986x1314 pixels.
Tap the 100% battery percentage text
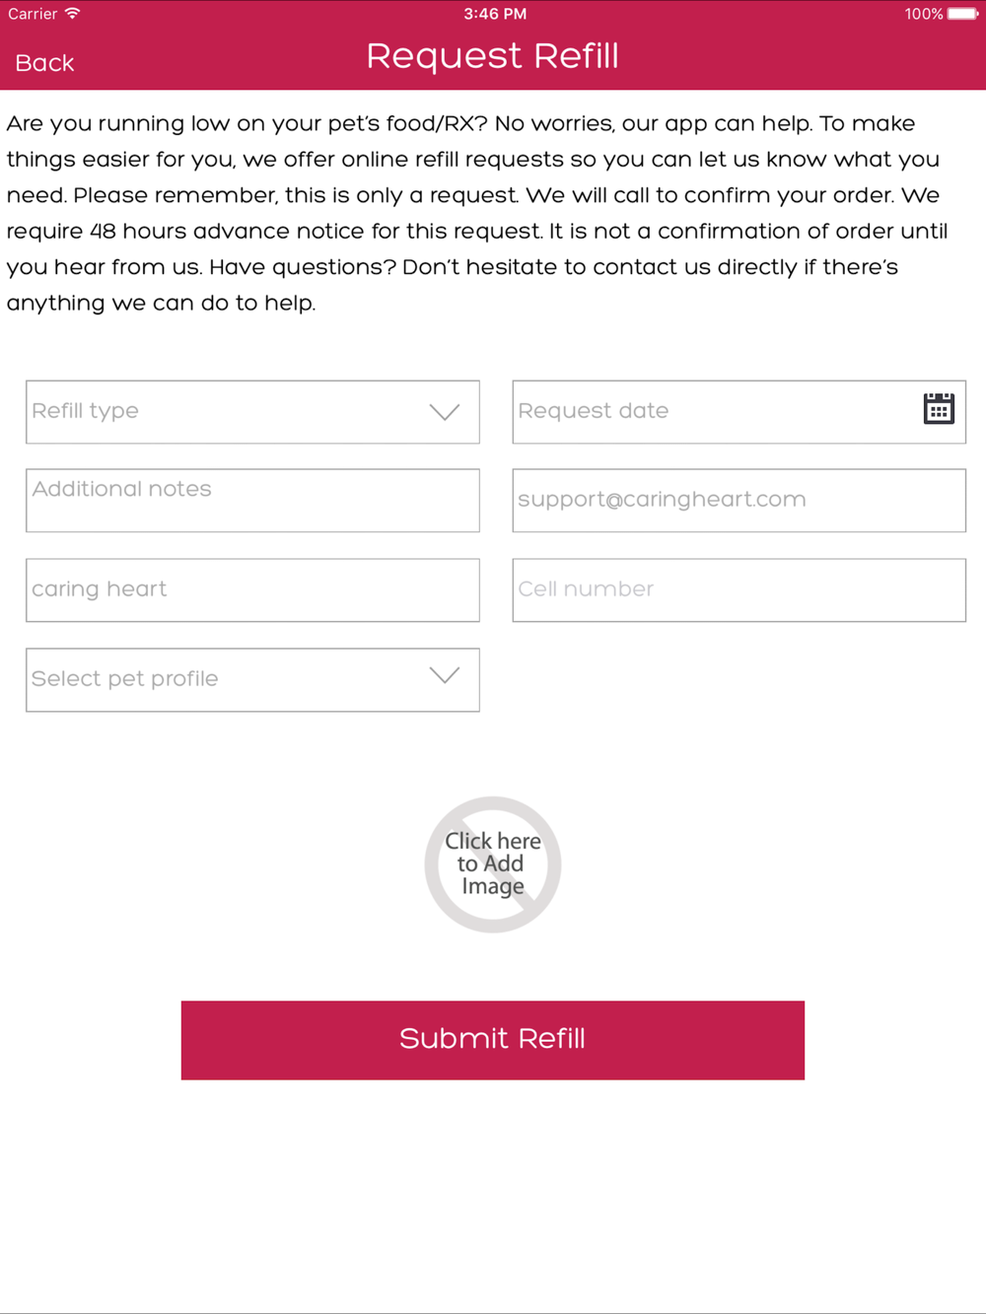924,14
